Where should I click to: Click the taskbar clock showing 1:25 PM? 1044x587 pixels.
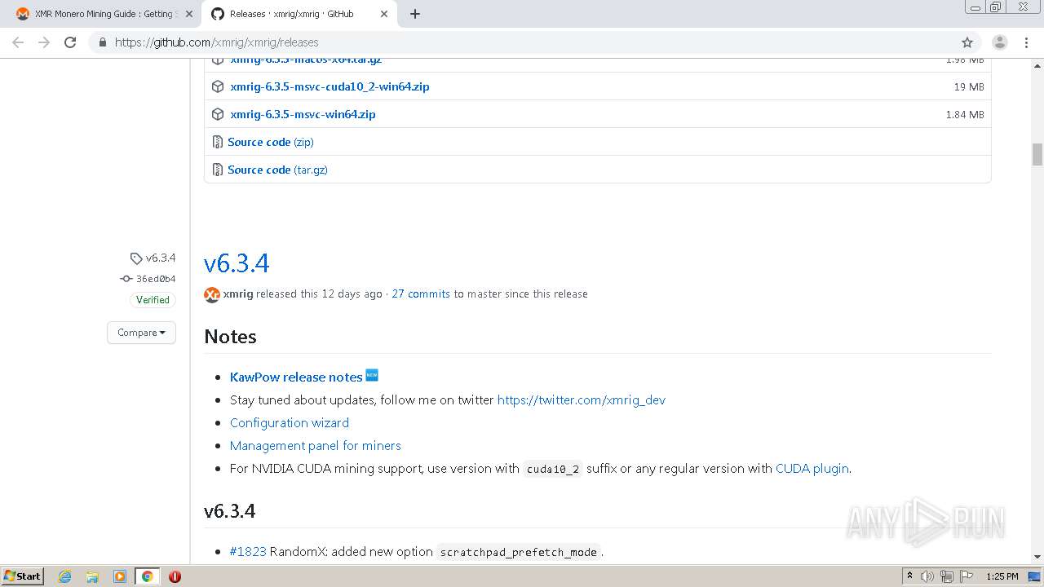click(1002, 576)
